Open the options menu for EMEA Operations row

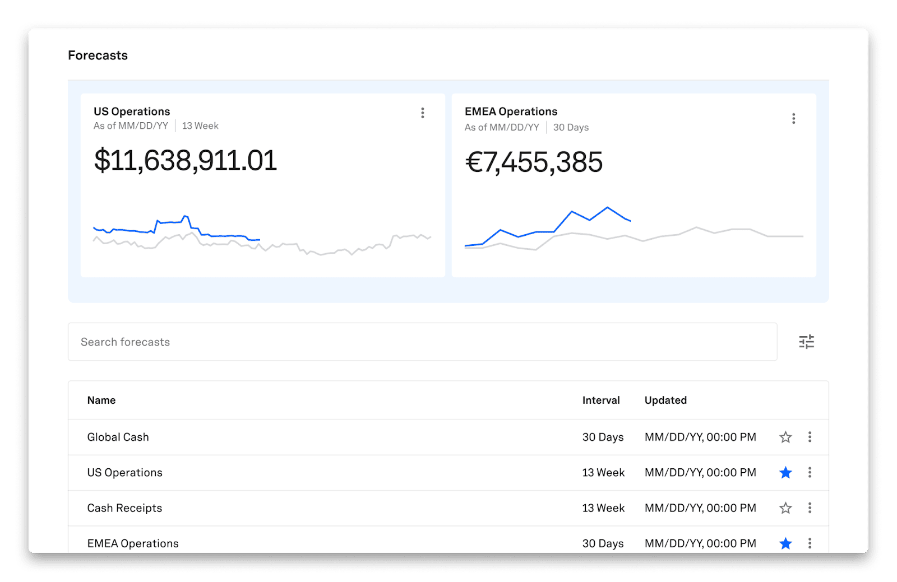(x=810, y=543)
